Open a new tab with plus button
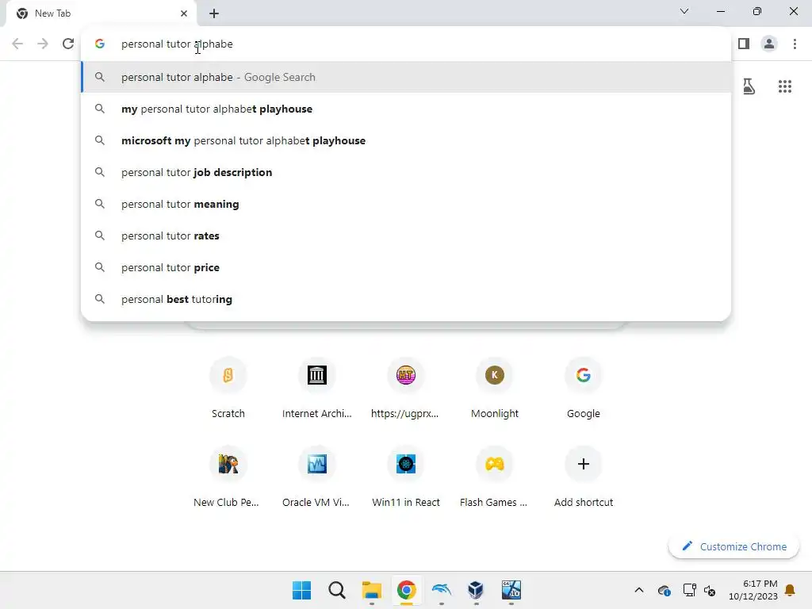 click(x=214, y=13)
